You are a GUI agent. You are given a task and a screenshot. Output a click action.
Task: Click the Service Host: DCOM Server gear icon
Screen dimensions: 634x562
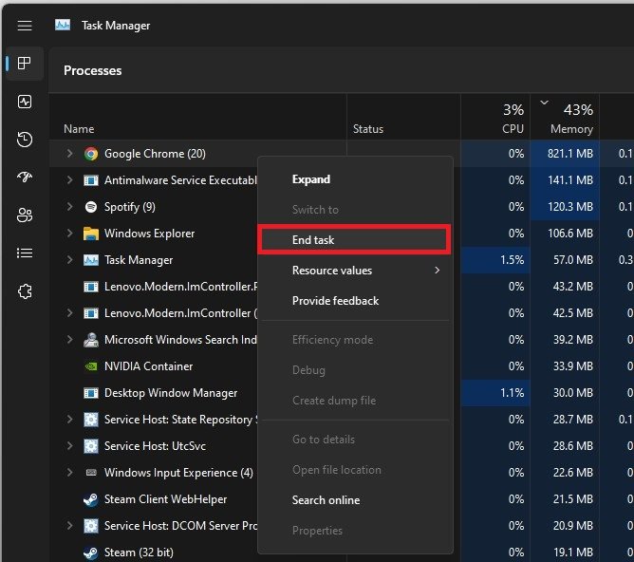click(x=91, y=526)
